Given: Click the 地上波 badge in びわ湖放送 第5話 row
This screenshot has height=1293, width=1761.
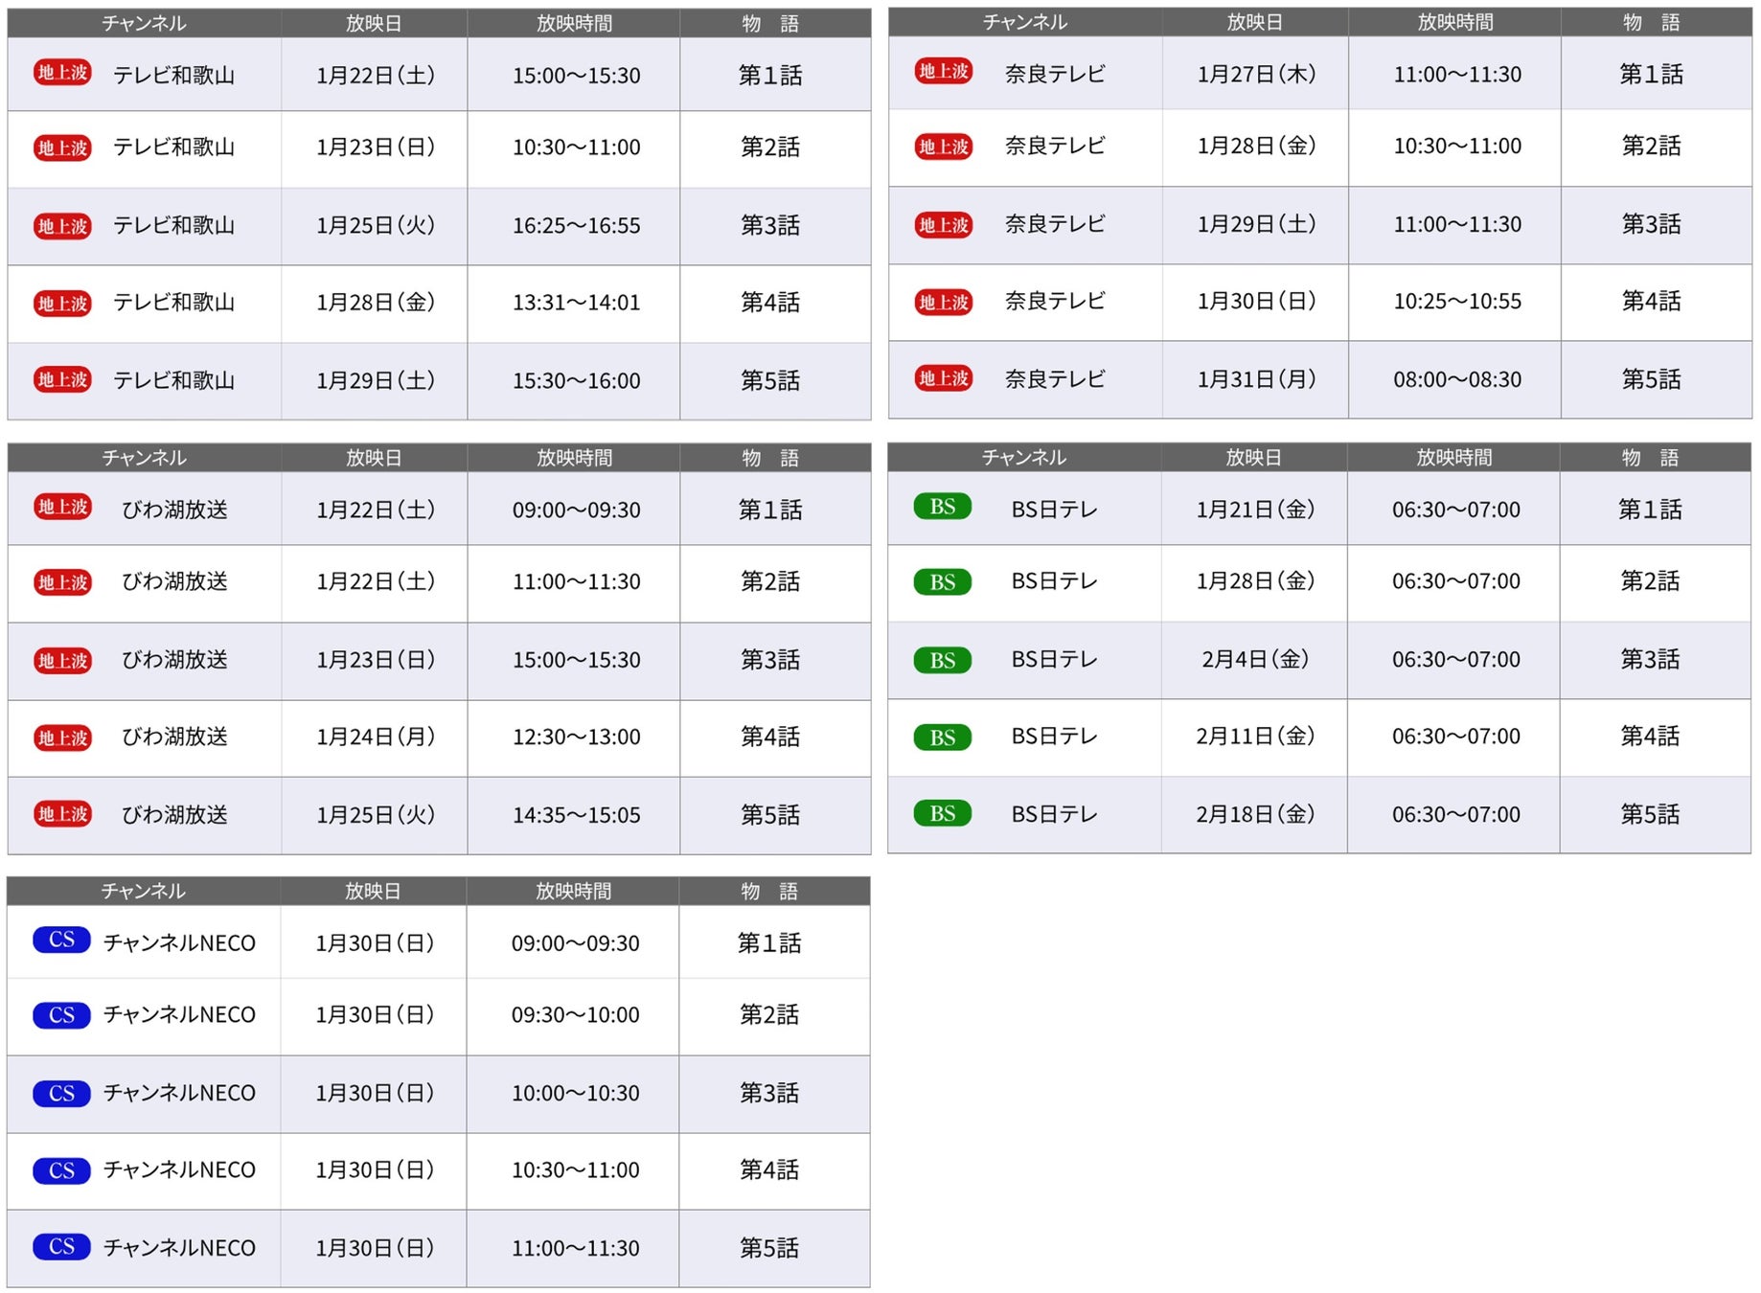Looking at the screenshot, I should pos(62,814).
